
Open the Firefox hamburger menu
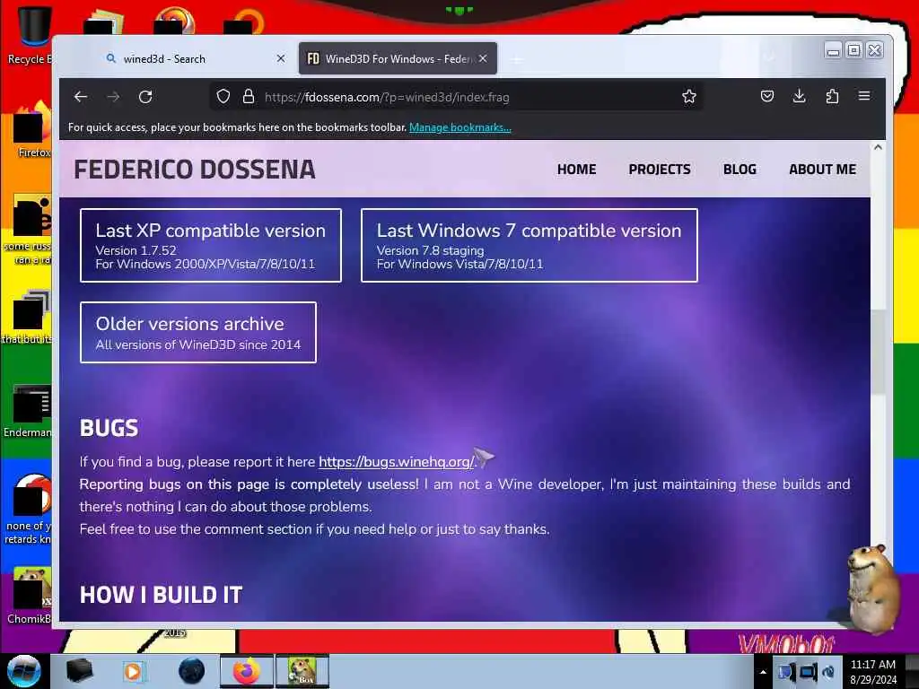pos(864,96)
